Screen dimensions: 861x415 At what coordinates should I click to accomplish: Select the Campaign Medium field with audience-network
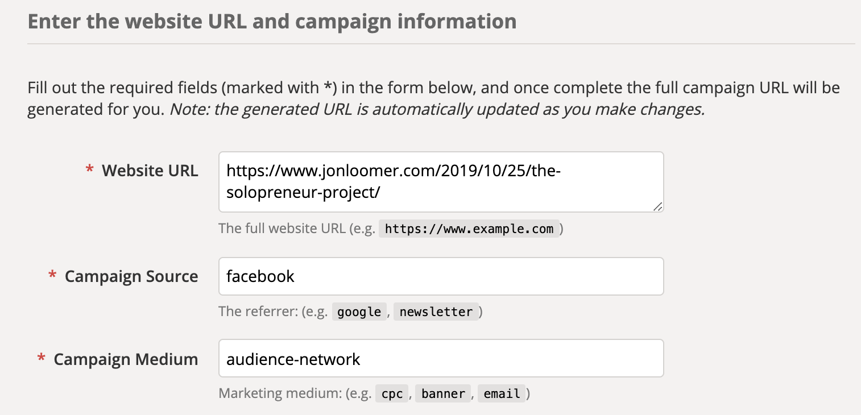441,358
